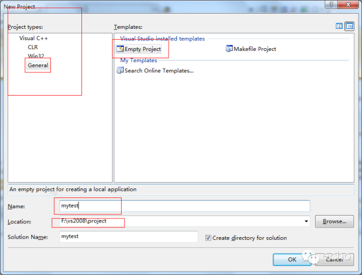The image size is (362, 275).
Task: Click the Name label
Action: (x=16, y=206)
